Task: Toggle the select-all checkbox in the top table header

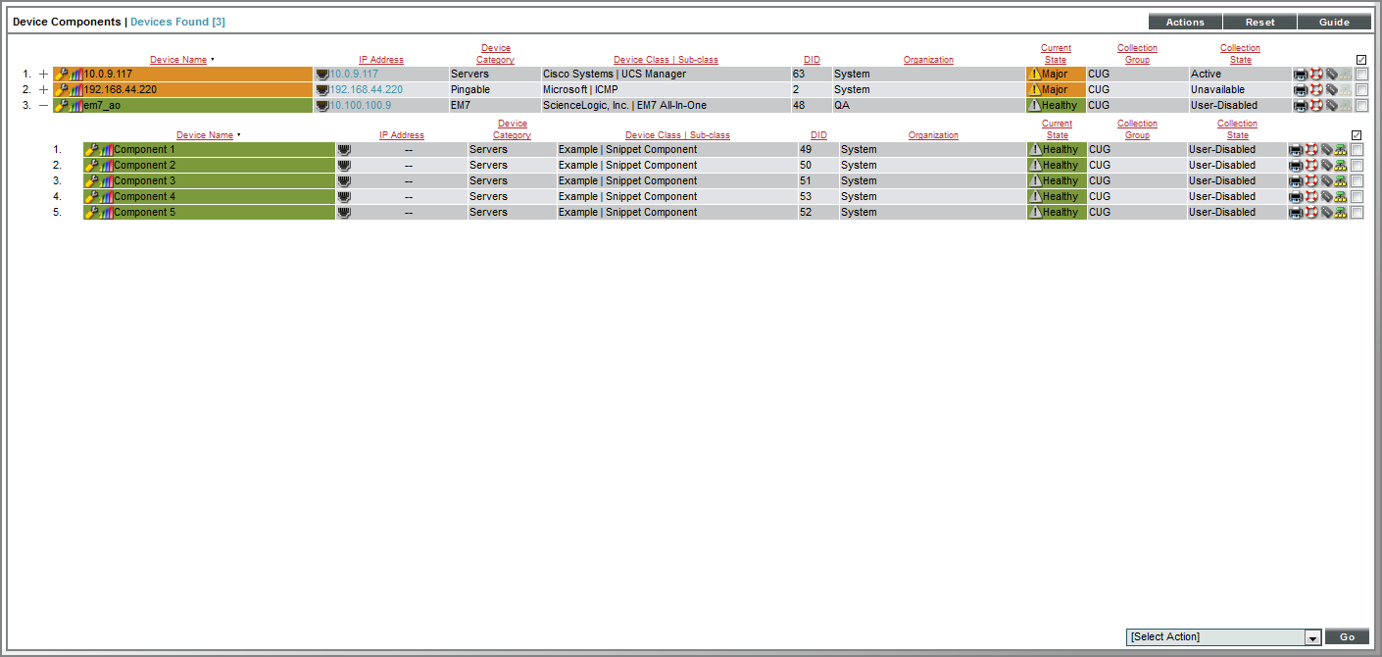Action: point(1361,60)
